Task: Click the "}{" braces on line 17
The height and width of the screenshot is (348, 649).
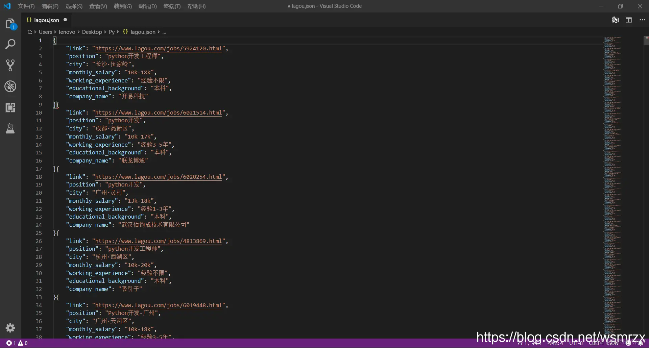Action: pyautogui.click(x=56, y=169)
